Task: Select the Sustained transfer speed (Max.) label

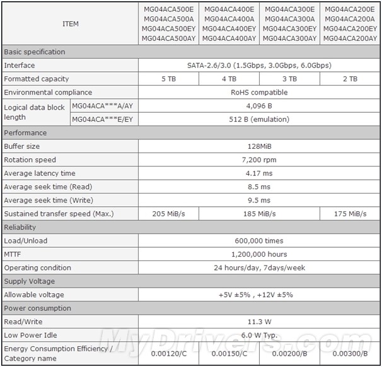Action: [x=59, y=214]
